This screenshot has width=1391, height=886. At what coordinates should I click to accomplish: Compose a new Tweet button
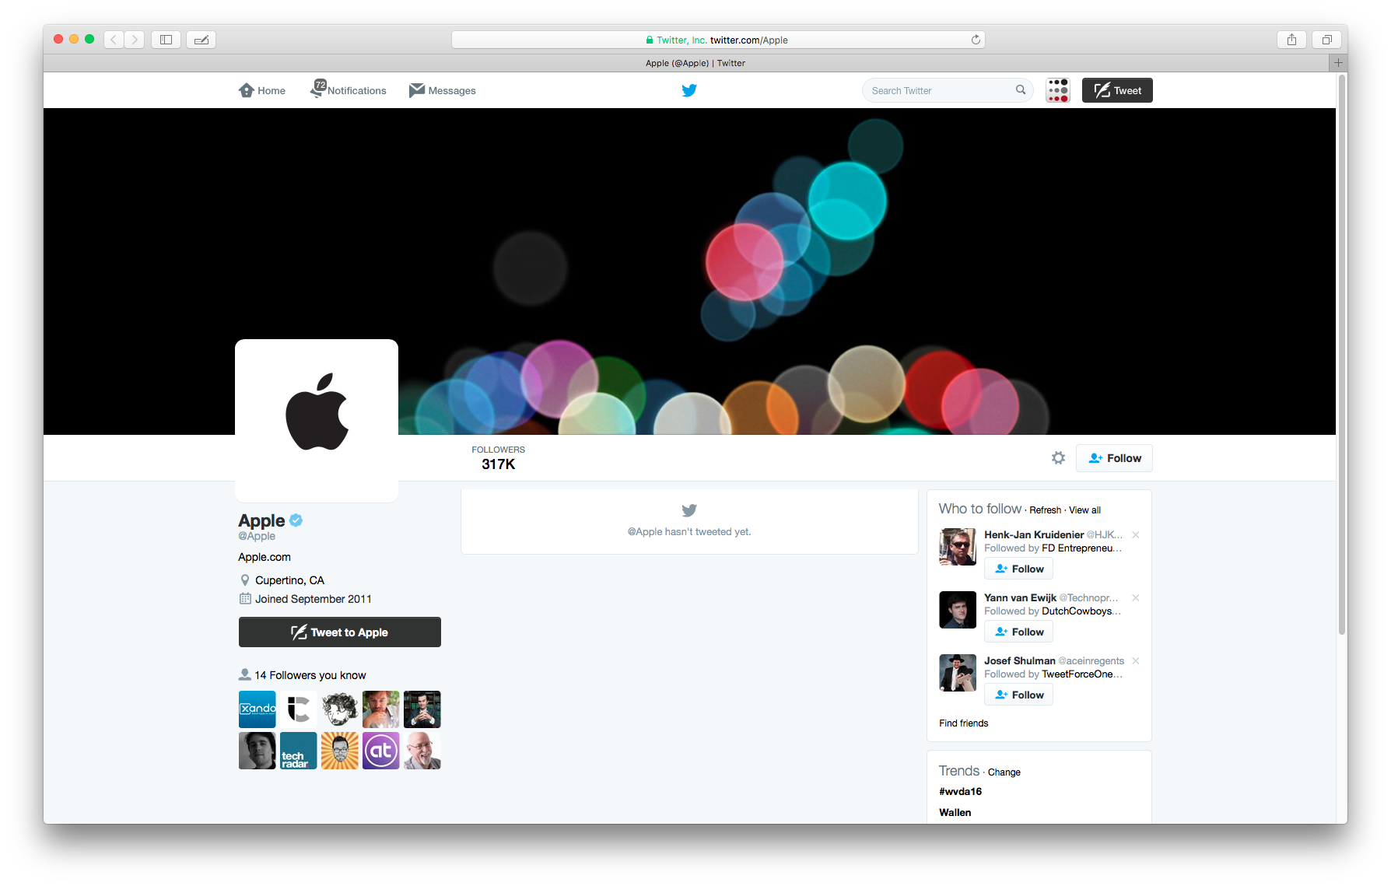pyautogui.click(x=1117, y=90)
